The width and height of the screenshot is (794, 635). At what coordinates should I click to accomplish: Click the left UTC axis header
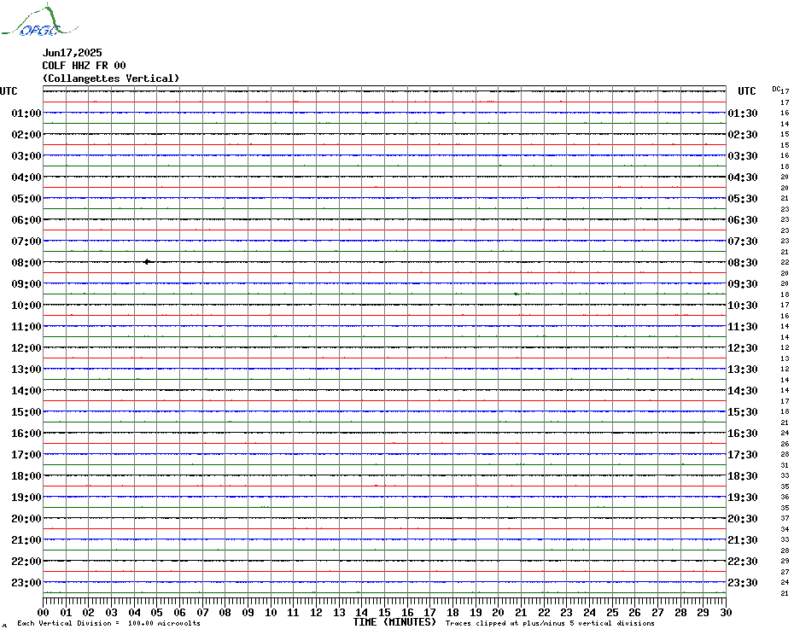(9, 91)
